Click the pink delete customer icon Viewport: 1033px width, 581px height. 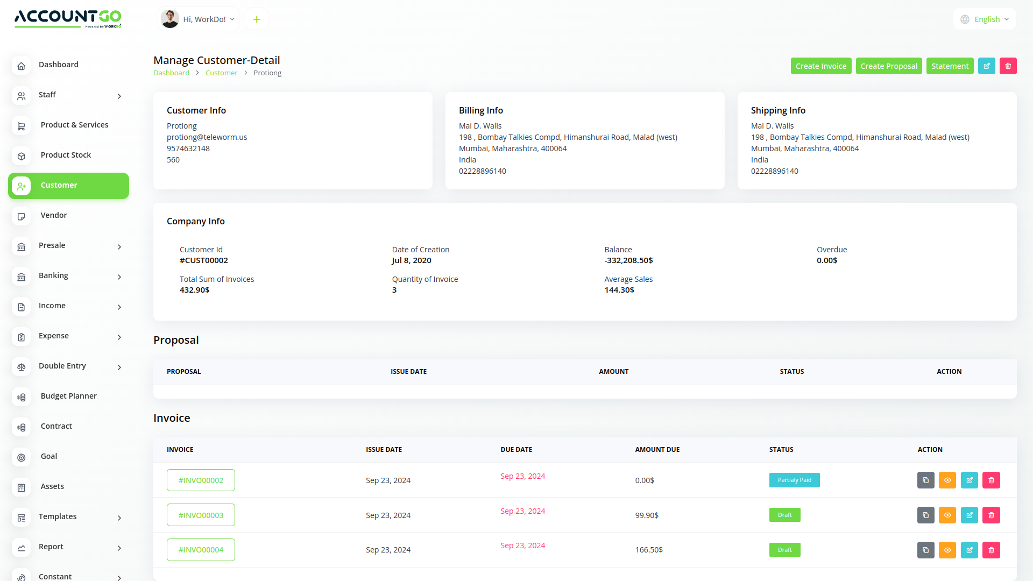[1008, 66]
